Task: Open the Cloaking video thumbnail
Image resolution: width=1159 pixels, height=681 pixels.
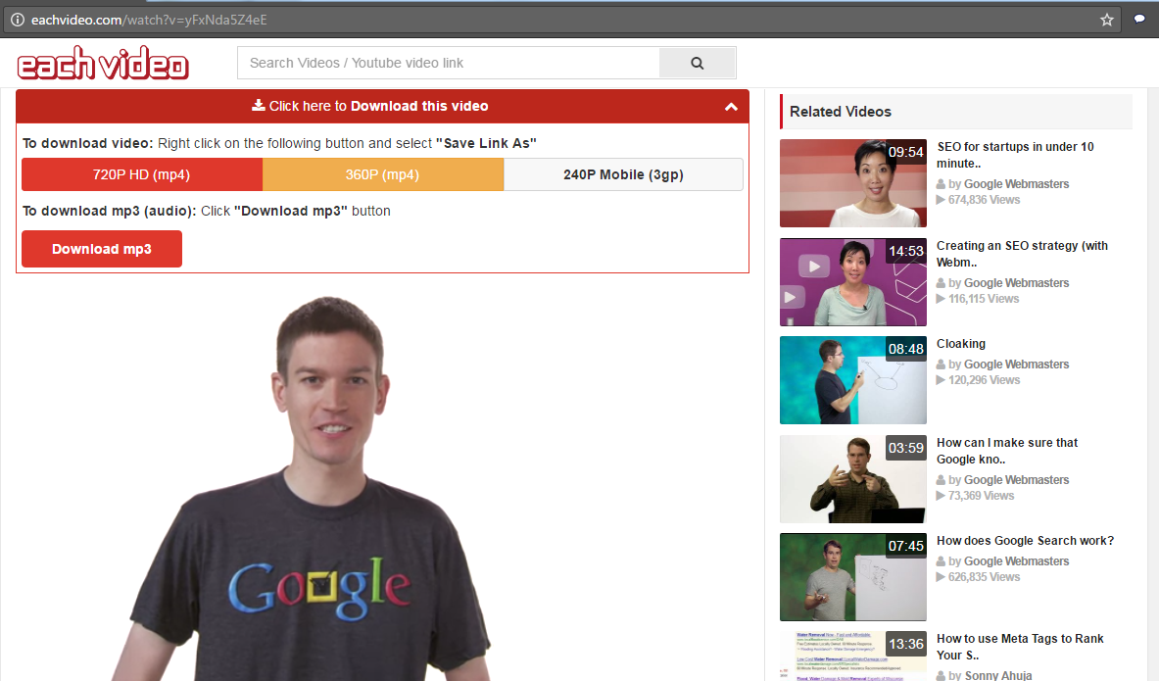Action: pos(853,380)
